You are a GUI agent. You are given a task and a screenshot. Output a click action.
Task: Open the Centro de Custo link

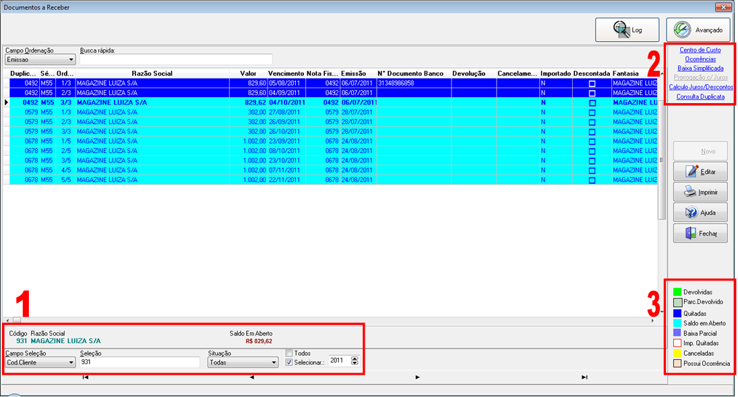click(700, 50)
